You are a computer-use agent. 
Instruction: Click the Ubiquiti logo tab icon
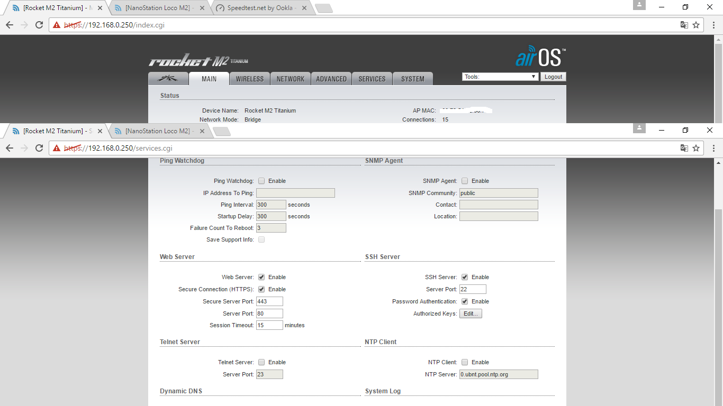pyautogui.click(x=169, y=79)
